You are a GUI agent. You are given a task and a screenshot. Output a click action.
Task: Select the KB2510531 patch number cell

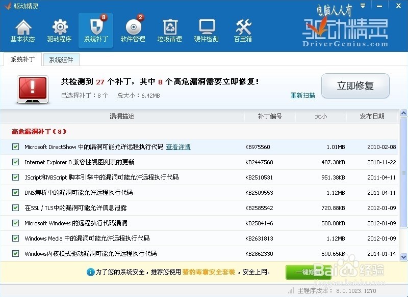click(x=259, y=177)
